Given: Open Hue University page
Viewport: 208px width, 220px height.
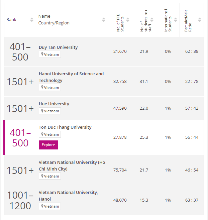Looking at the screenshot, I should 54,104.
